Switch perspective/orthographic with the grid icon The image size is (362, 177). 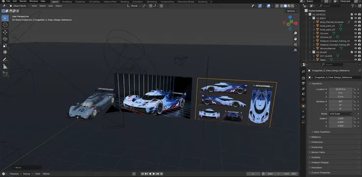click(x=295, y=50)
